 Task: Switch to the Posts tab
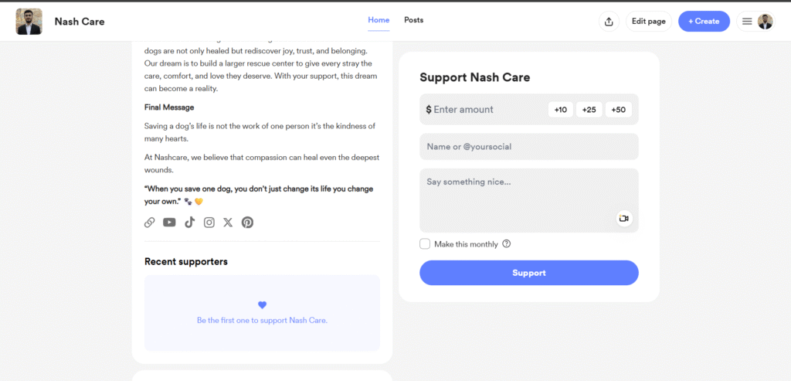(x=414, y=20)
